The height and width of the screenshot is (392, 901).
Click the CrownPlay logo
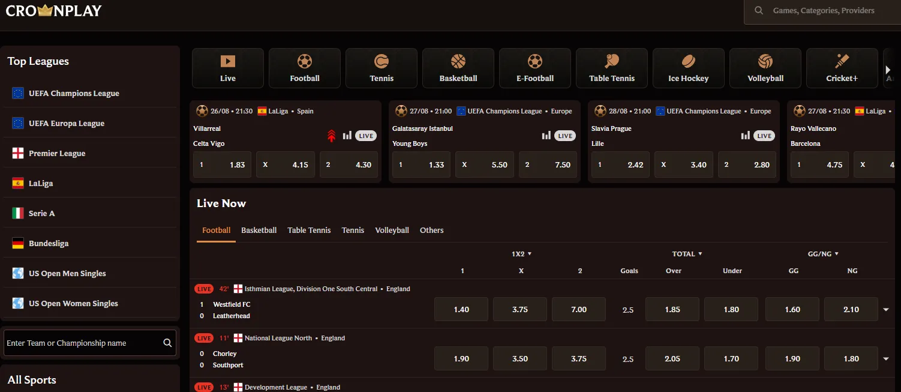coord(54,10)
